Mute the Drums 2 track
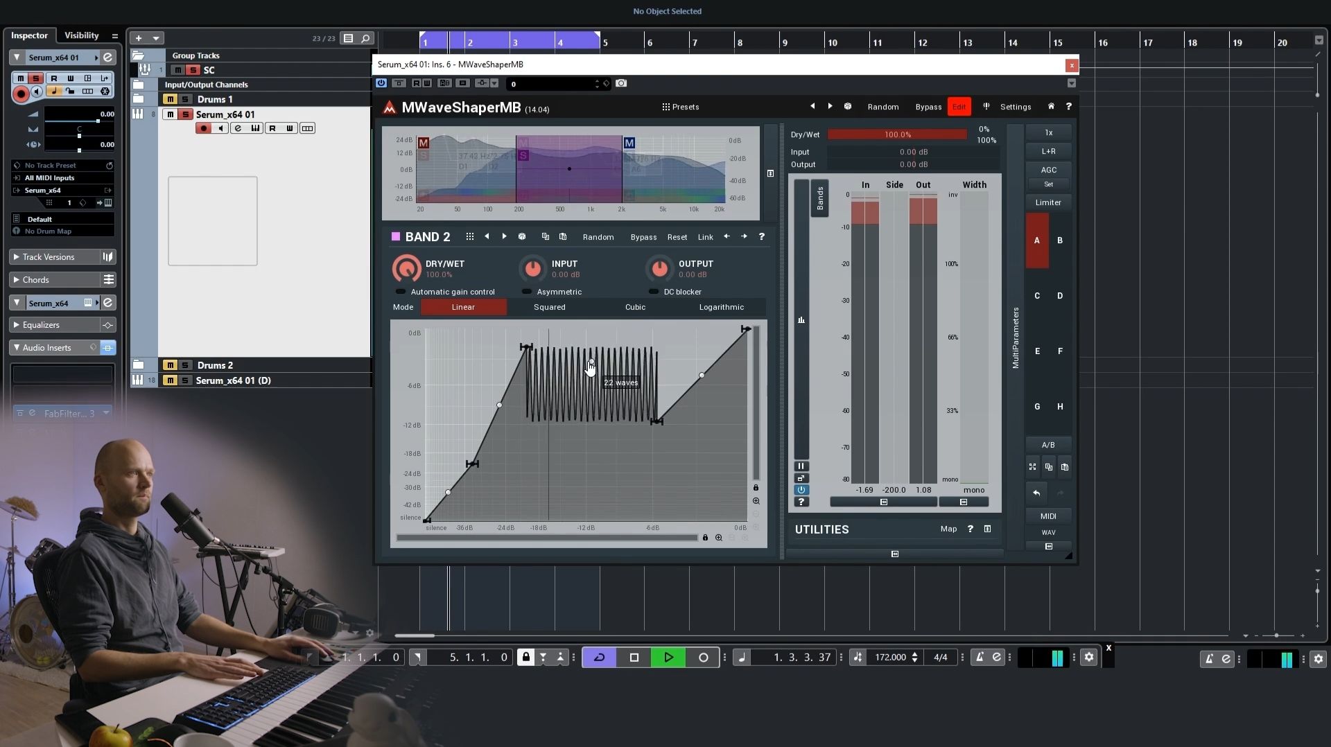The image size is (1331, 747). [170, 365]
